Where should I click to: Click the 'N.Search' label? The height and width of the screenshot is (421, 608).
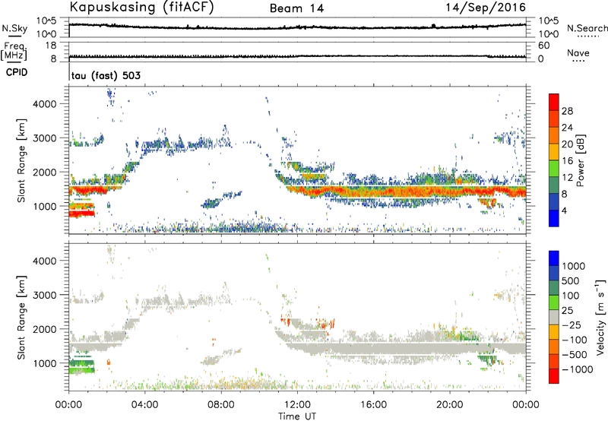(587, 28)
